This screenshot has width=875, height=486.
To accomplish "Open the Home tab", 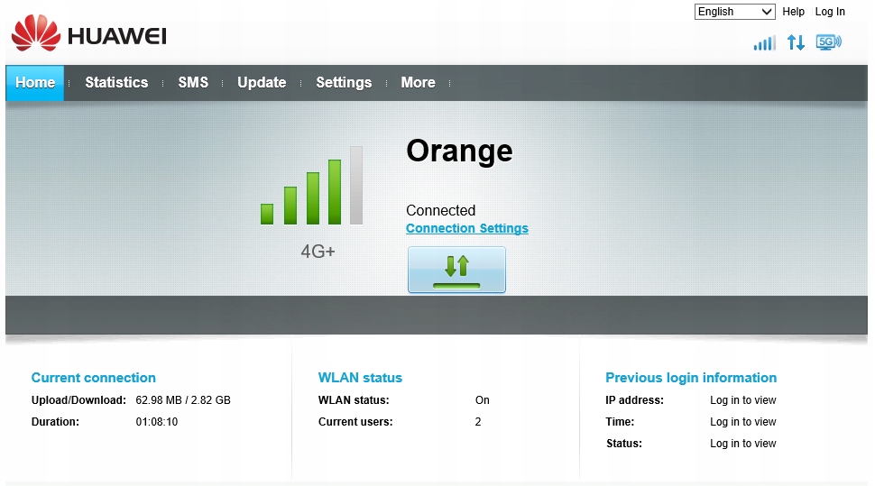I will pyautogui.click(x=35, y=83).
